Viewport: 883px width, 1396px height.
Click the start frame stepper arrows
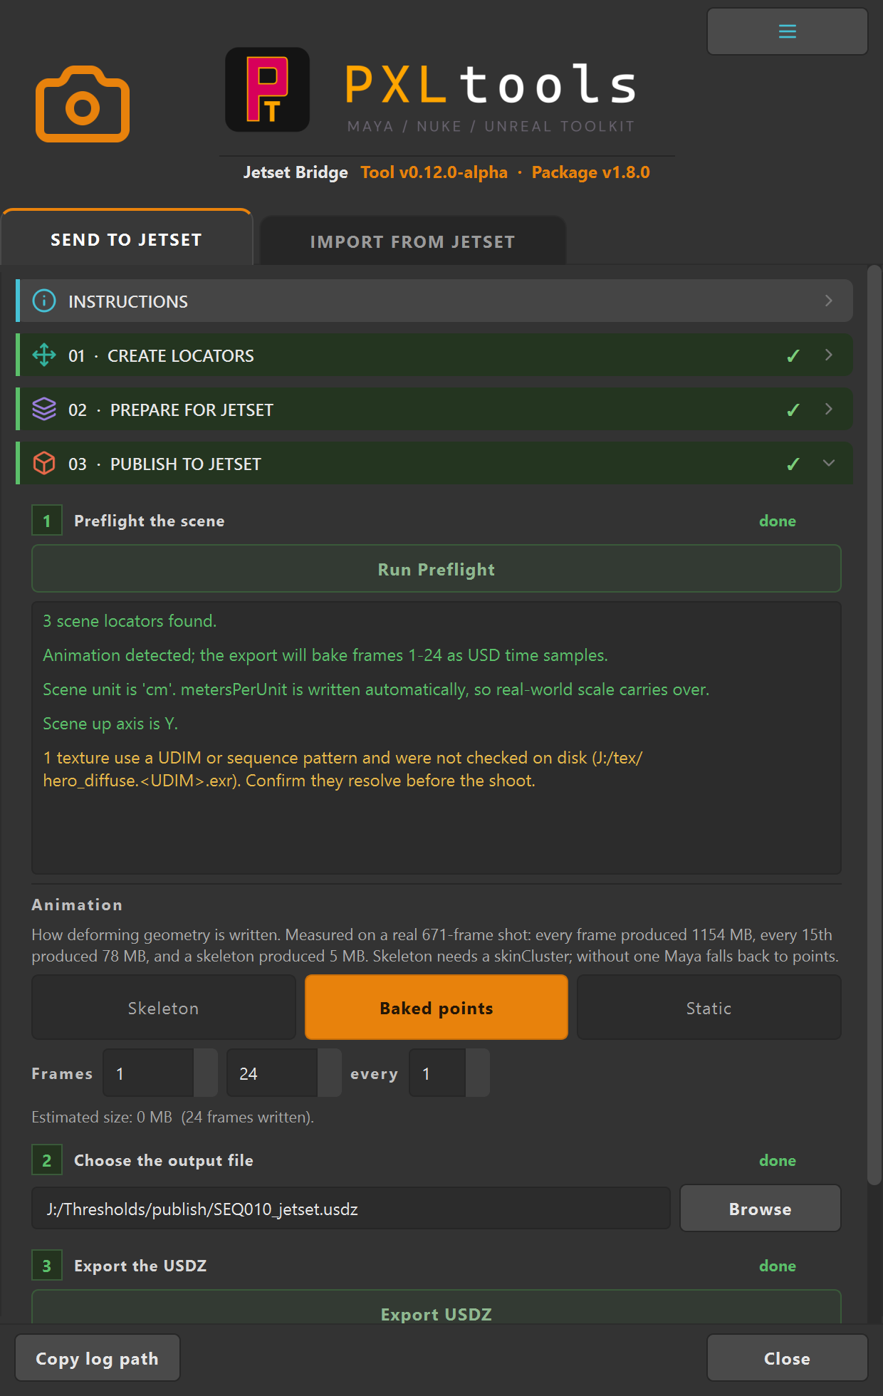206,1073
